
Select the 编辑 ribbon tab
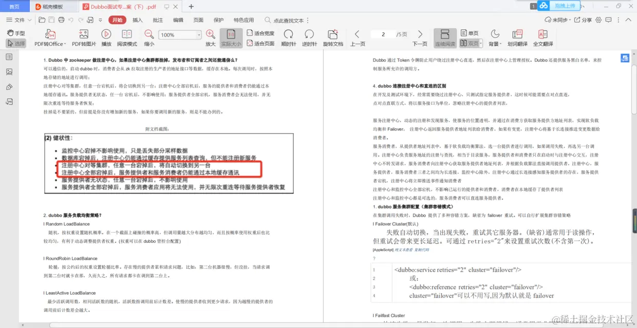pos(178,20)
